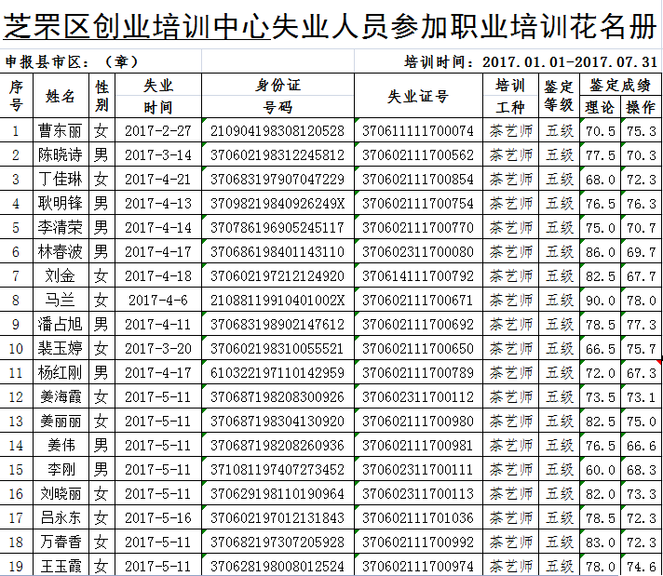Screen dimensions: 663x576
Task: Click ID number 371081197407273452
Action: pos(277,469)
